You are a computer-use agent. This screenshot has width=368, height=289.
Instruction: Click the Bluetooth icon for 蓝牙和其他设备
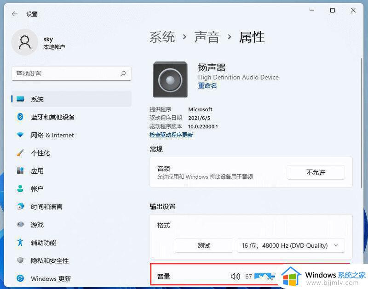click(20, 117)
